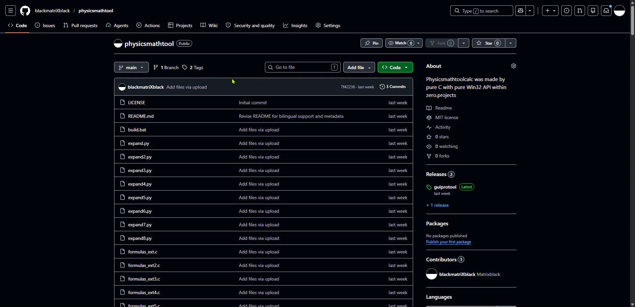The height and width of the screenshot is (307, 635).
Task: Open the repositories icon in top header
Action: (593, 11)
